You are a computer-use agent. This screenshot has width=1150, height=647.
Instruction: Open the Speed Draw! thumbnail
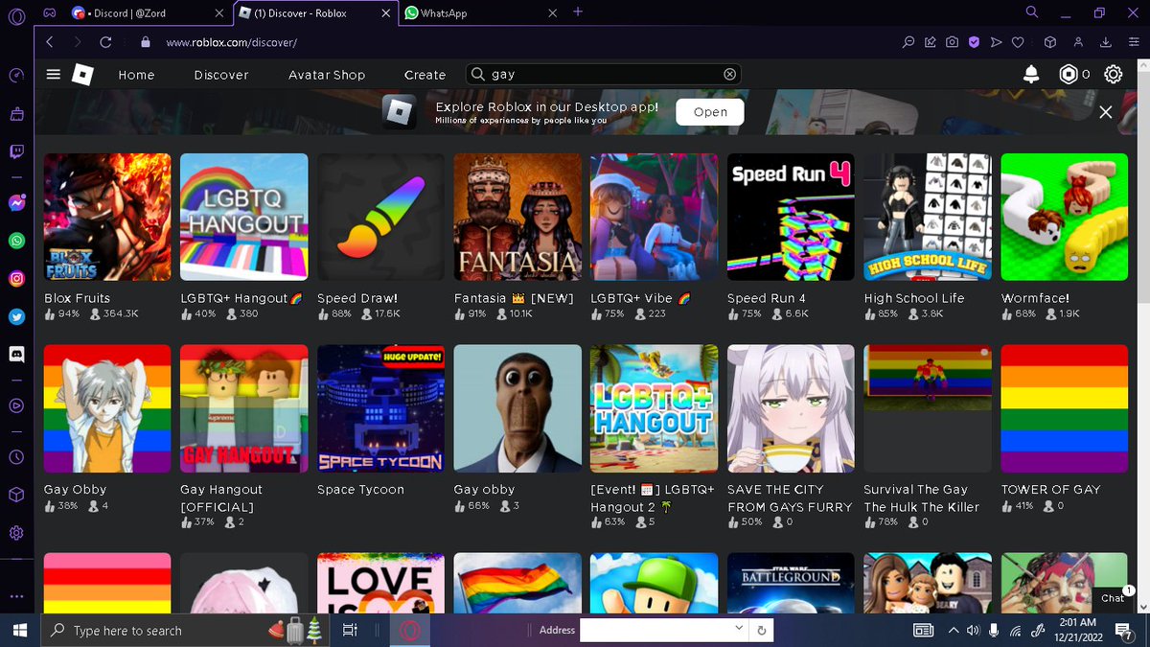[x=380, y=217]
